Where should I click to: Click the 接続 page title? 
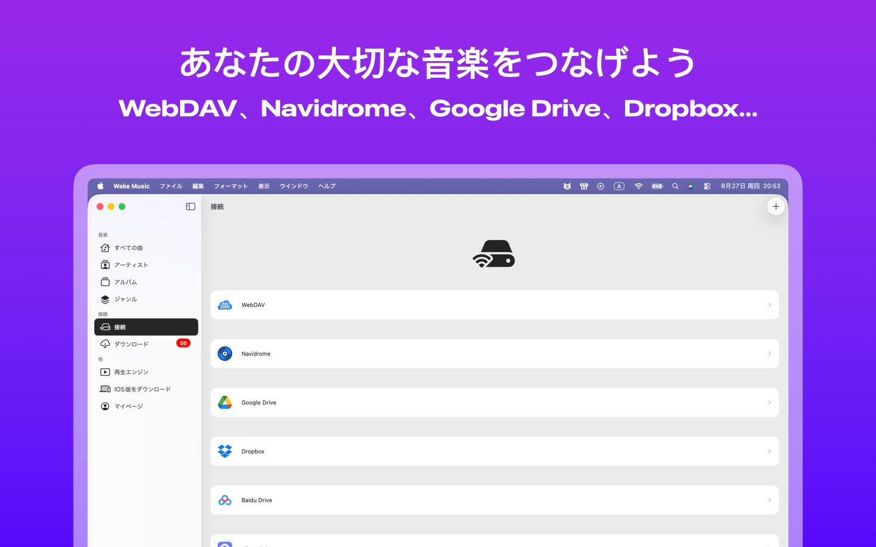click(x=217, y=207)
